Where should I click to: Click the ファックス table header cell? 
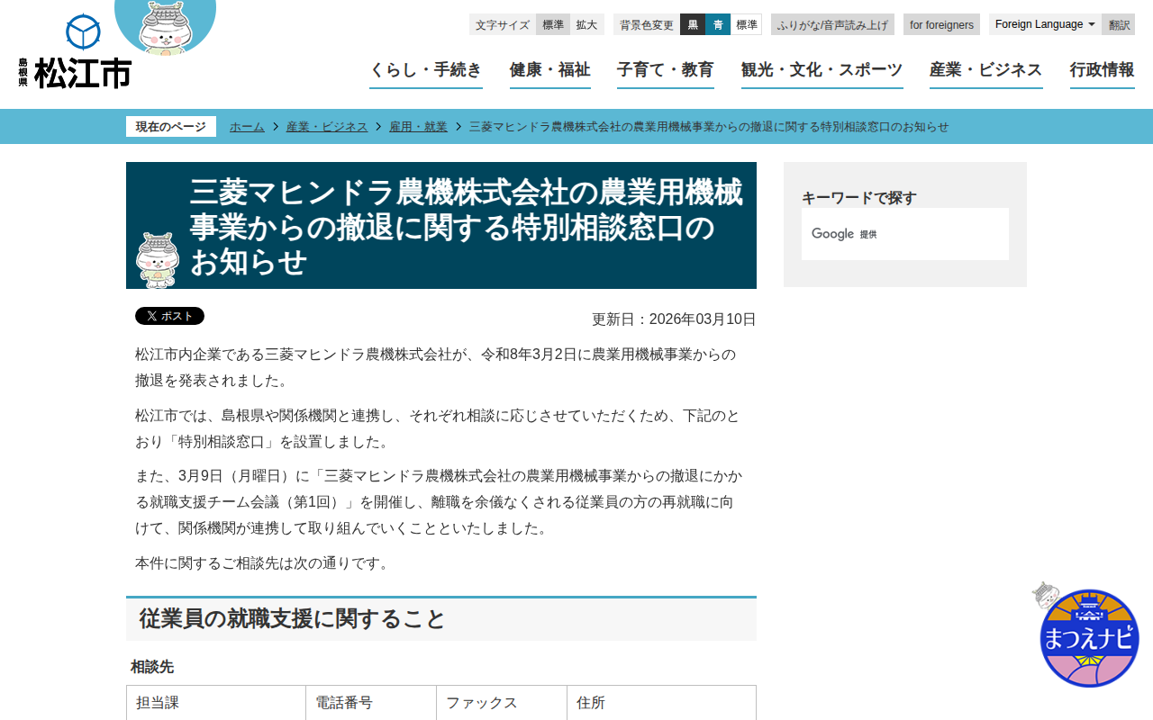tap(502, 703)
